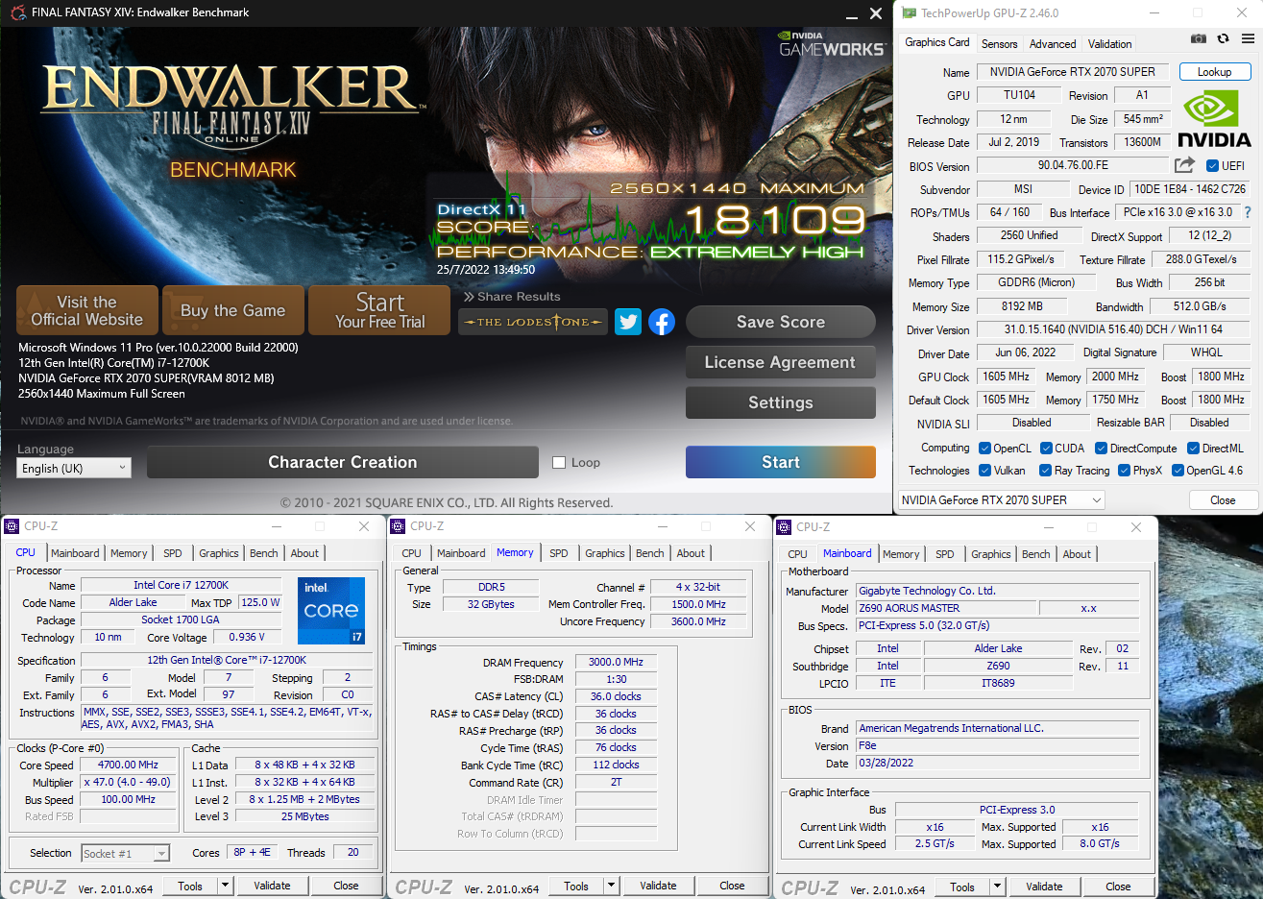
Task: Click Buy the Game button
Action: pyautogui.click(x=233, y=310)
